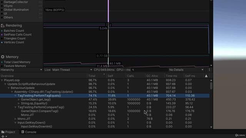This screenshot has width=246, height=138.
Task: Expand GameObject.get_tag() row
Action: pos(19,100)
